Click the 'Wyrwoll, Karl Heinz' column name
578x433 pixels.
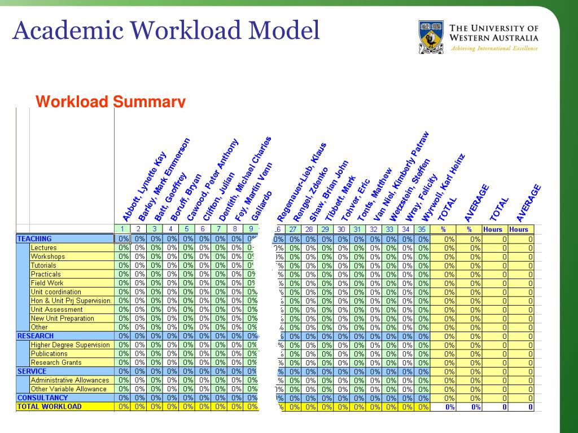click(443, 188)
